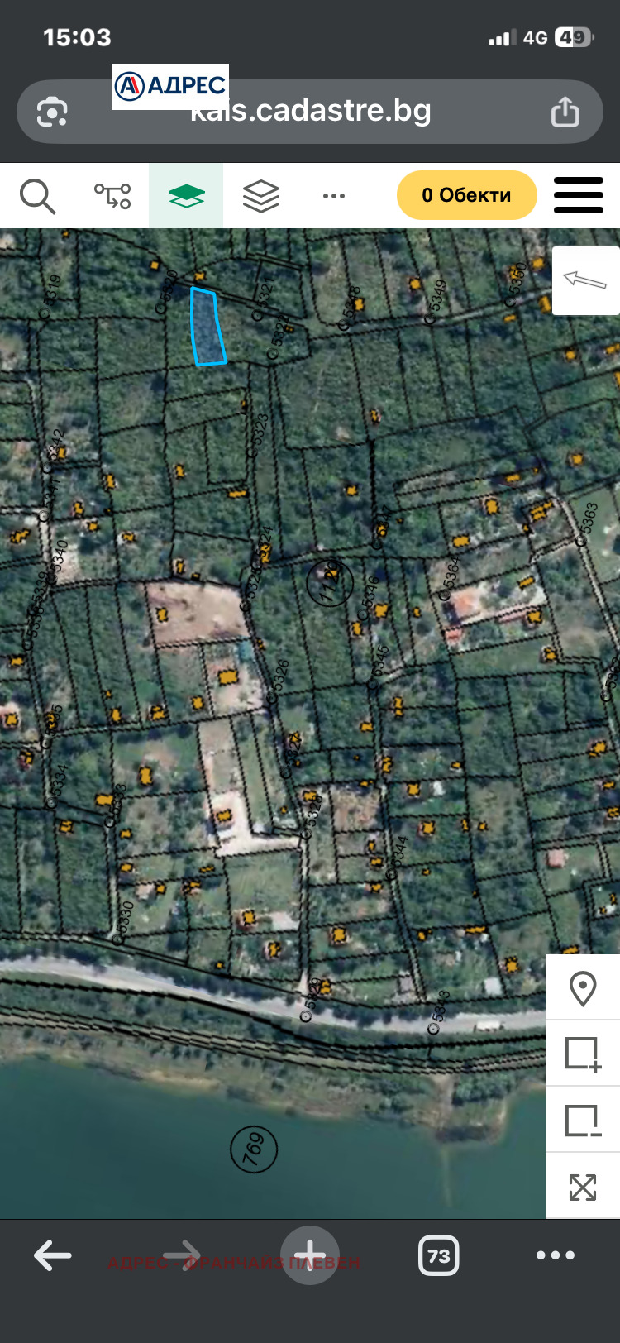The image size is (620, 1343).
Task: Tap boundary point label 5344
Action: tap(399, 853)
